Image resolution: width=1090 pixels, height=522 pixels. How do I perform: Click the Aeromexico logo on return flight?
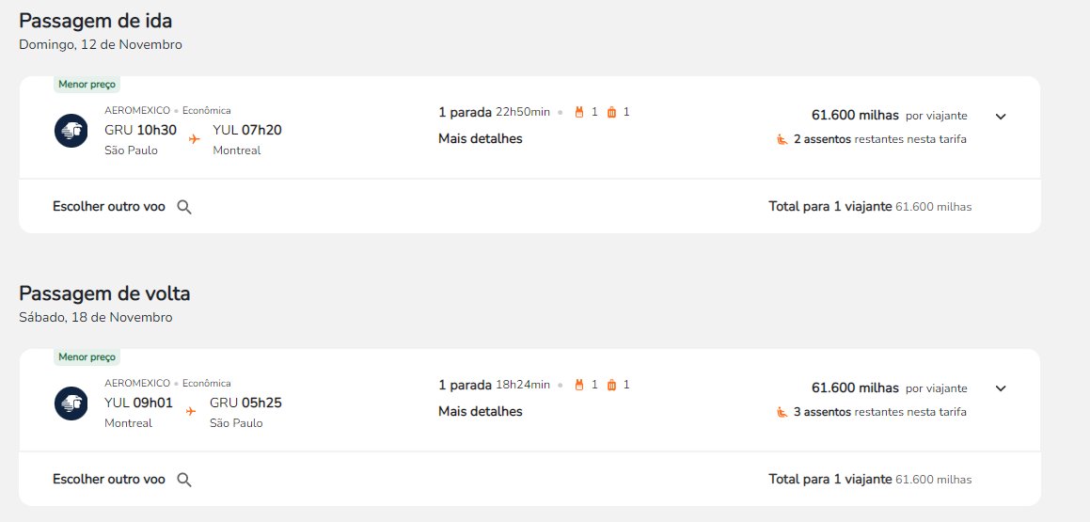click(71, 403)
